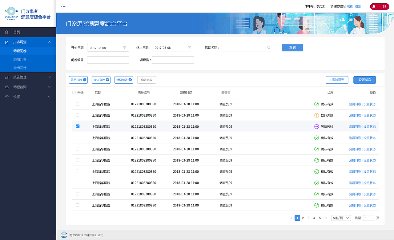Click the 跳至 page number input

(x=369, y=218)
